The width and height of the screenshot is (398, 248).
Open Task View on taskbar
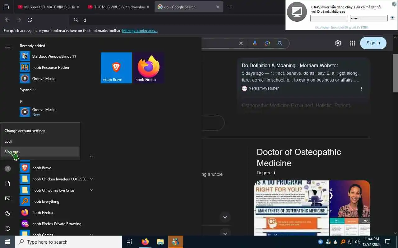pos(129,242)
